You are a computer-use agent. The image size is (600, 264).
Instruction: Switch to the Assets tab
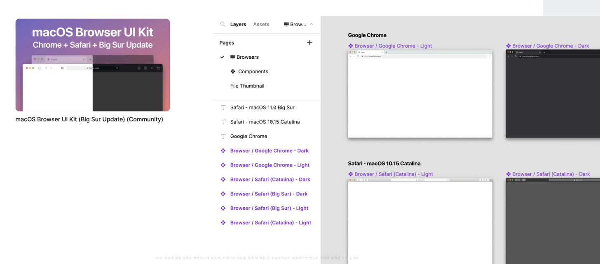[261, 24]
